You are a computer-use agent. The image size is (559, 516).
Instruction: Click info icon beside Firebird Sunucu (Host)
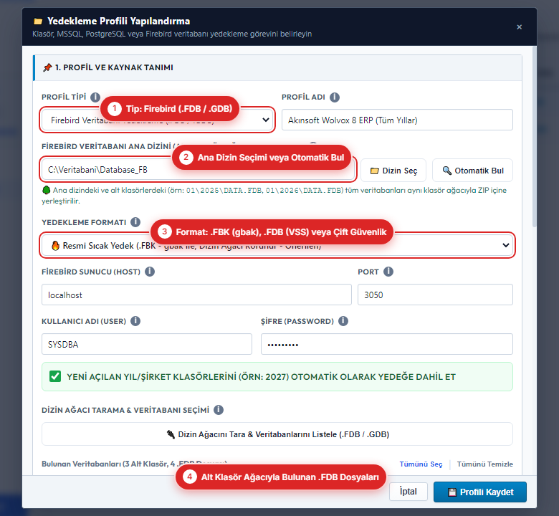point(150,272)
